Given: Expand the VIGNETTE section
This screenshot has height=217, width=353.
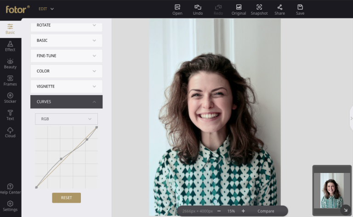Looking at the screenshot, I should [66, 86].
